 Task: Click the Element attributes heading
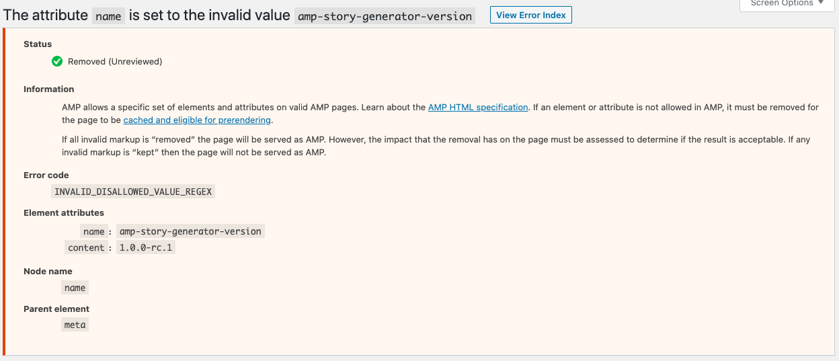tap(64, 212)
